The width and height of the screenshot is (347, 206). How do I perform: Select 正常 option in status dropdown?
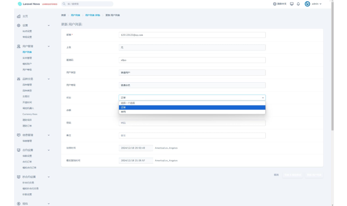(x=192, y=107)
